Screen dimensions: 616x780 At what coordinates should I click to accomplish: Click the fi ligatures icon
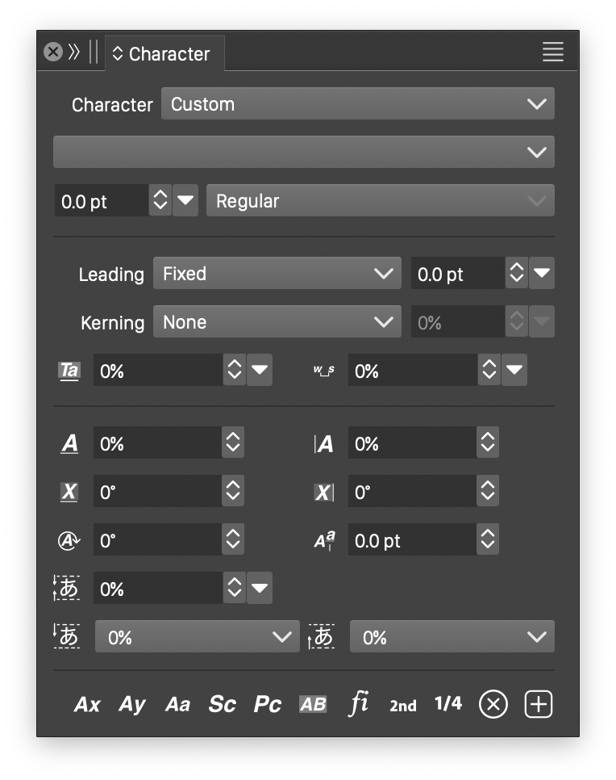pos(358,703)
